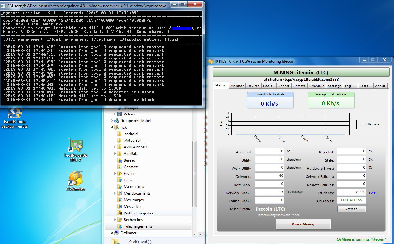Viewport: 394px width, 244px height.
Task: Expand the Groupe résidentiel tree node
Action: [x=112, y=121]
